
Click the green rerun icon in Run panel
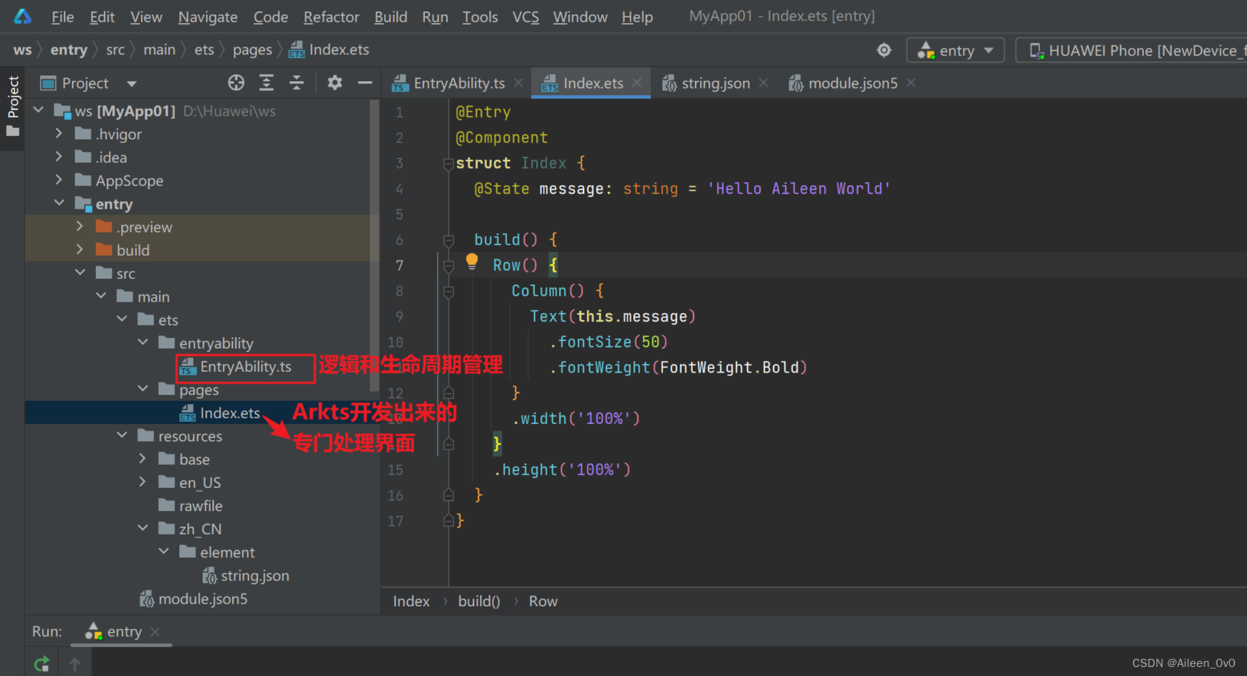coord(42,663)
